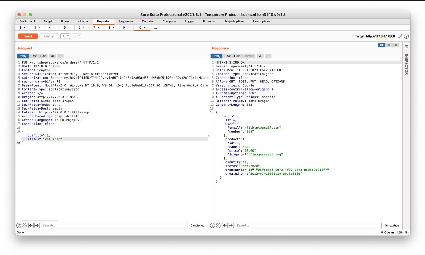Click the PUT request line text
The height and width of the screenshot is (255, 425).
[x=60, y=63]
